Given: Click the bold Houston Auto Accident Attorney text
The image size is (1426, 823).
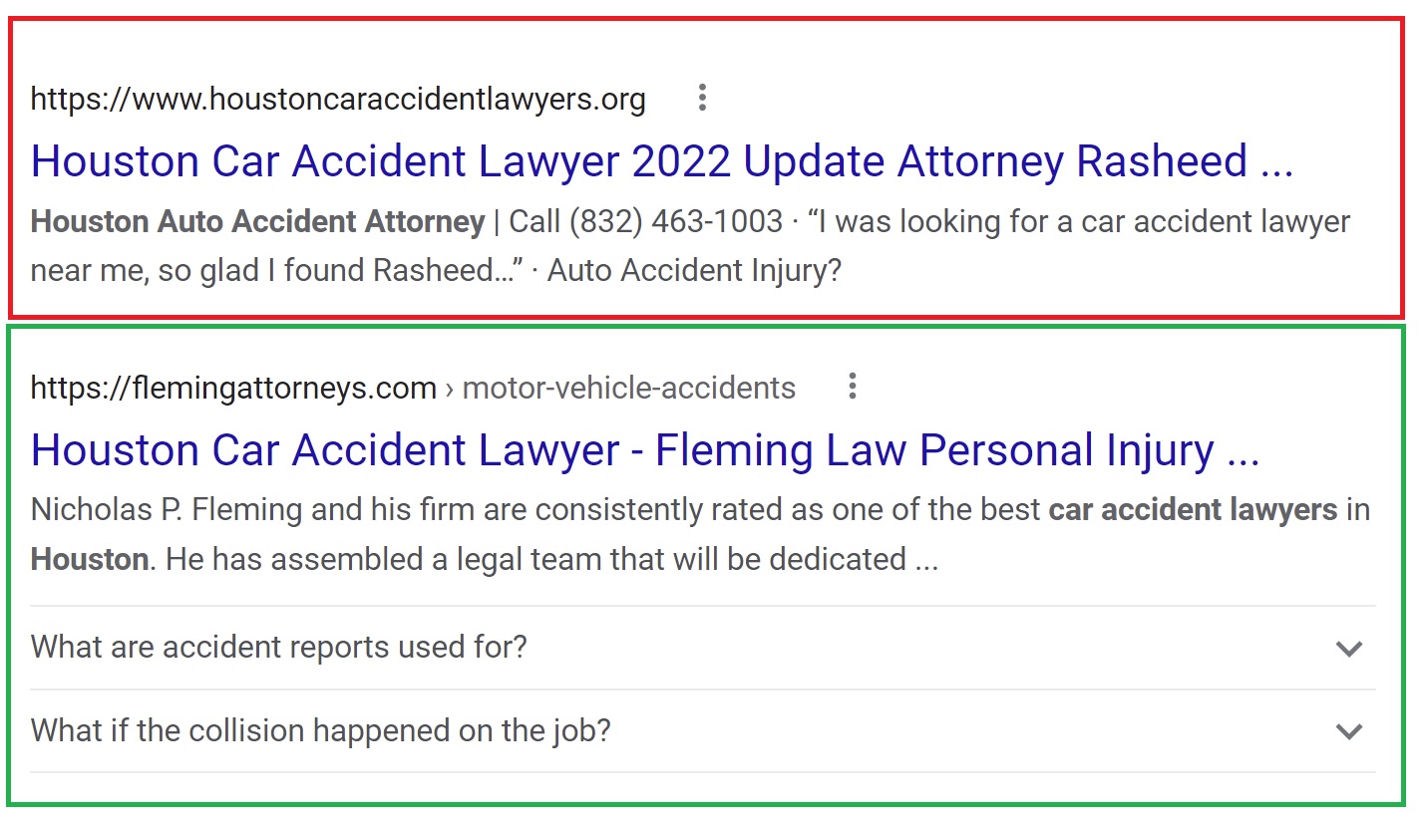Looking at the screenshot, I should point(257,221).
